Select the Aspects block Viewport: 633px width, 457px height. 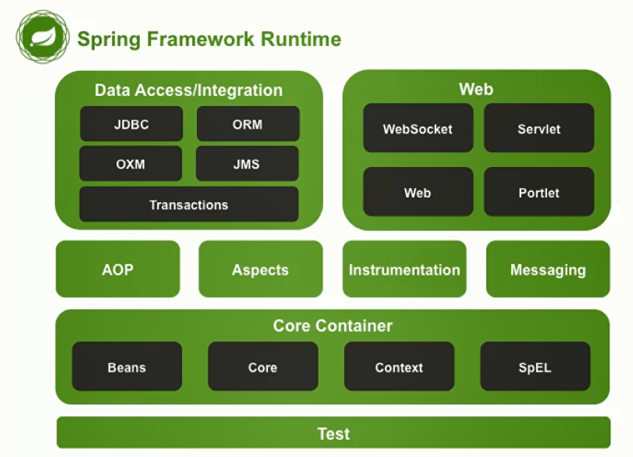[261, 269]
